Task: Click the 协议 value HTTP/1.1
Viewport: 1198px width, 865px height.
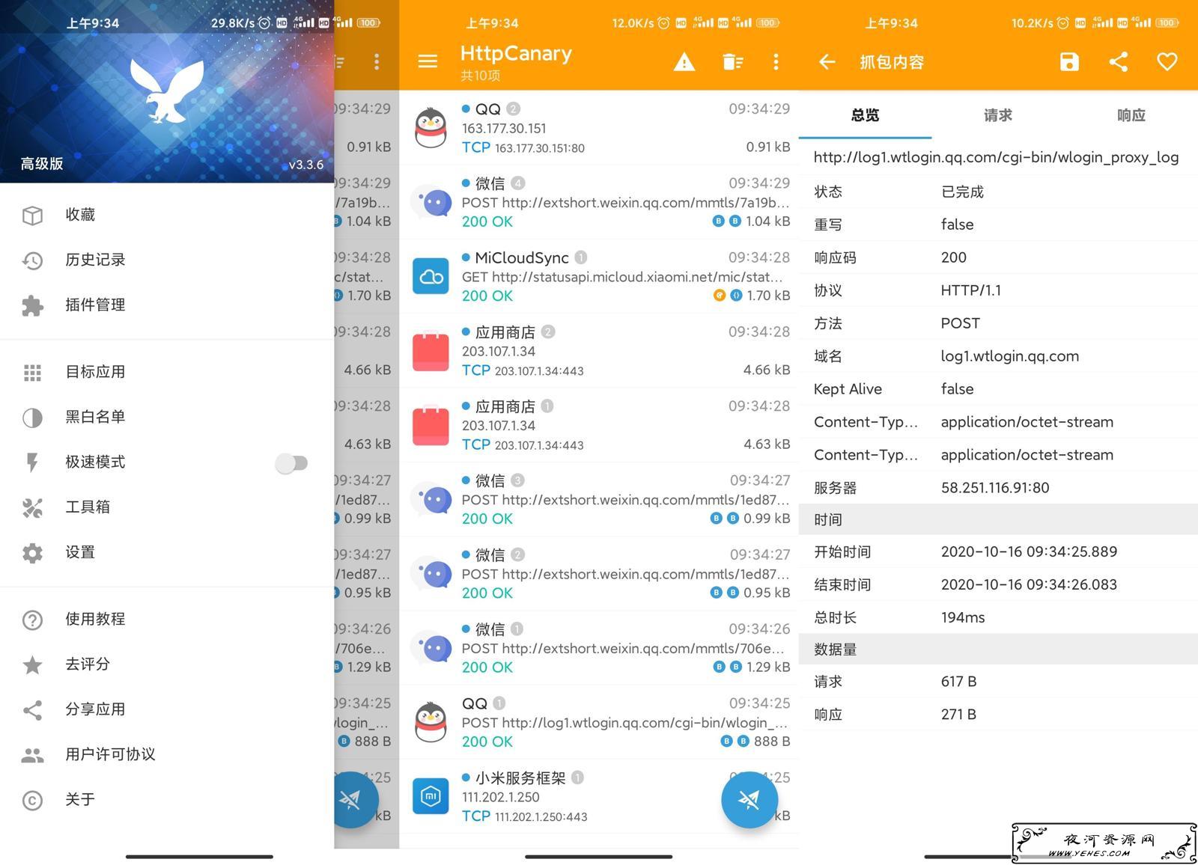Action: pyautogui.click(x=970, y=290)
